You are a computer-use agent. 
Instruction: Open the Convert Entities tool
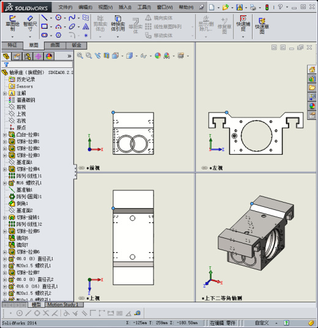click(118, 23)
